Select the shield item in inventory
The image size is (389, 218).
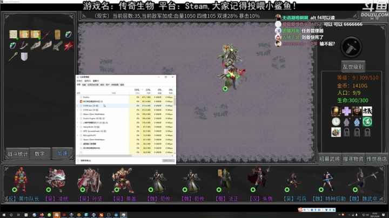click(x=24, y=57)
